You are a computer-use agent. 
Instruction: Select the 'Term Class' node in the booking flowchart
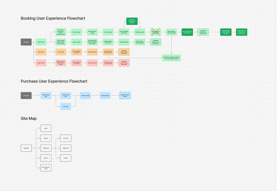61,32
